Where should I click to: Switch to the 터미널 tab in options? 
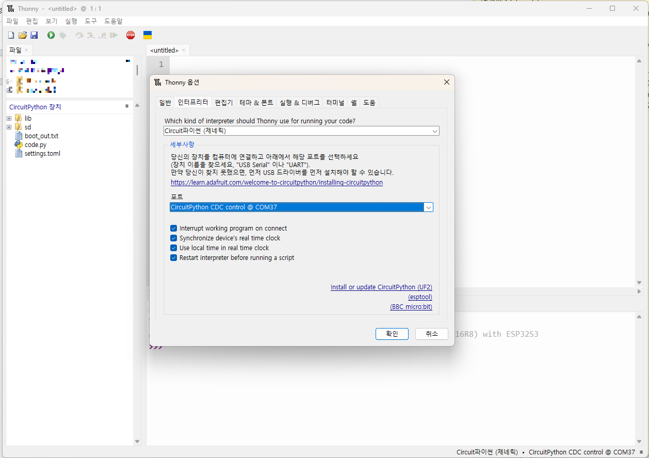click(x=335, y=102)
